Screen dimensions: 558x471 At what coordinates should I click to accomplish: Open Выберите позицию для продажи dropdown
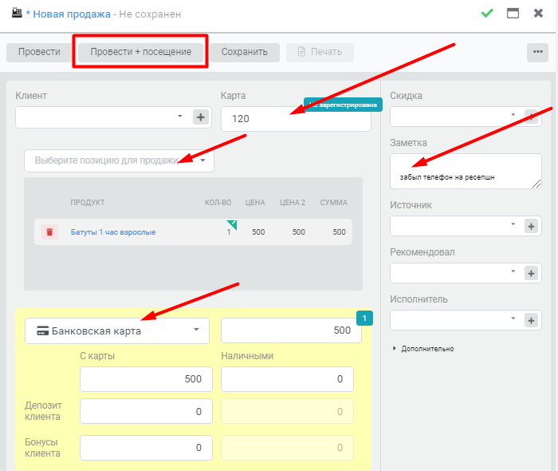click(x=119, y=160)
